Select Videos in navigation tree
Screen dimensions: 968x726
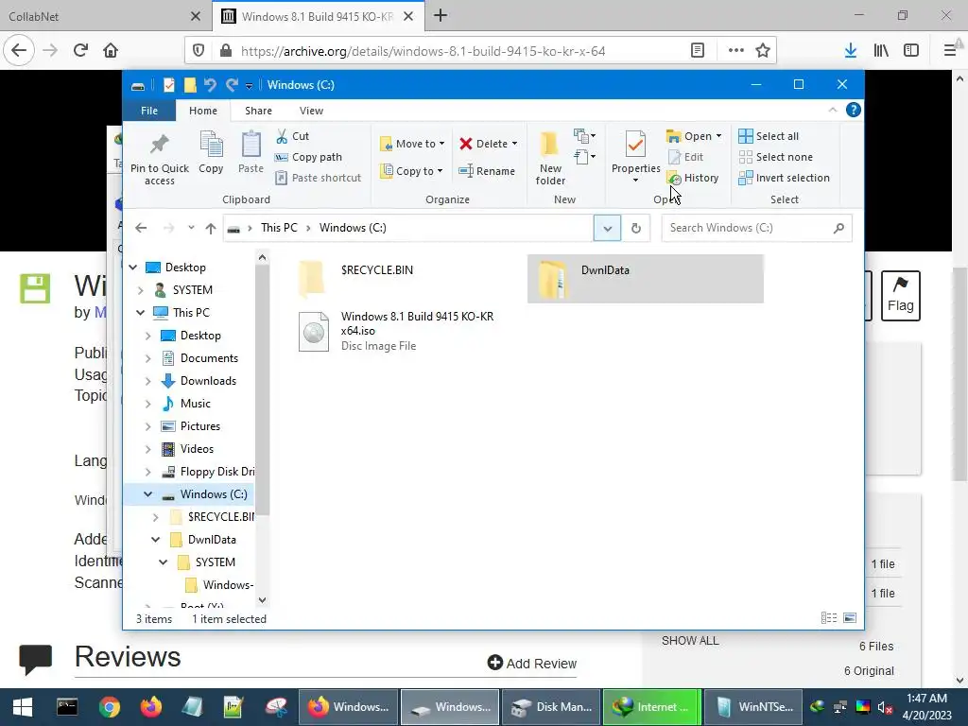pyautogui.click(x=197, y=449)
